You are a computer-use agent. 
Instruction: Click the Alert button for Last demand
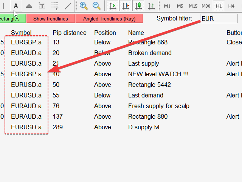[234, 95]
